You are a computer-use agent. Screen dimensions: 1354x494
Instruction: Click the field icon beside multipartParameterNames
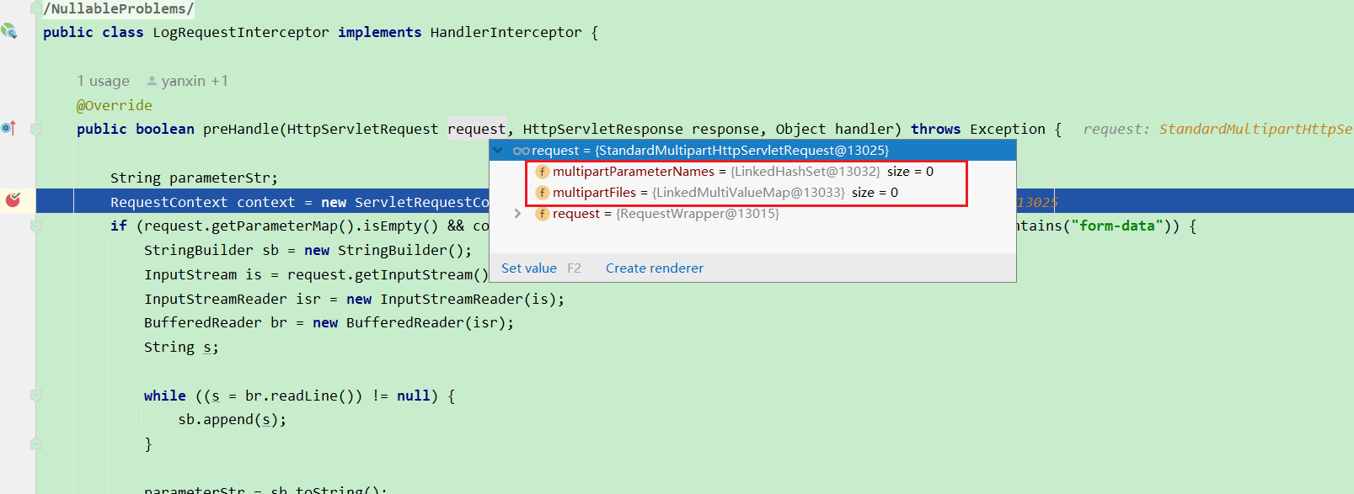click(543, 172)
